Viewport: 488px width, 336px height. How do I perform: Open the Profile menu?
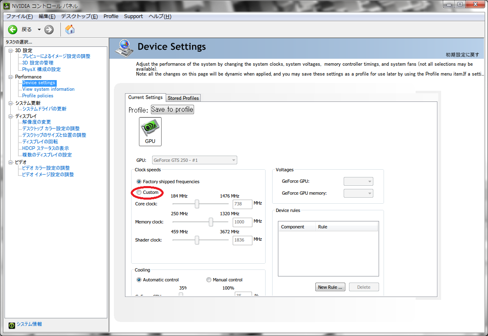[x=111, y=16]
